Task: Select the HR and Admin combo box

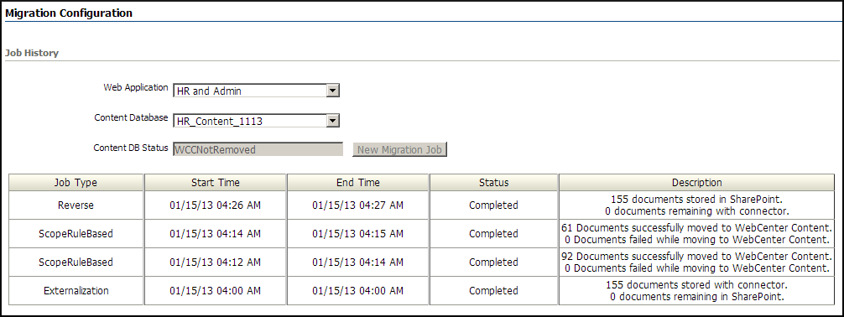Action: coord(256,91)
